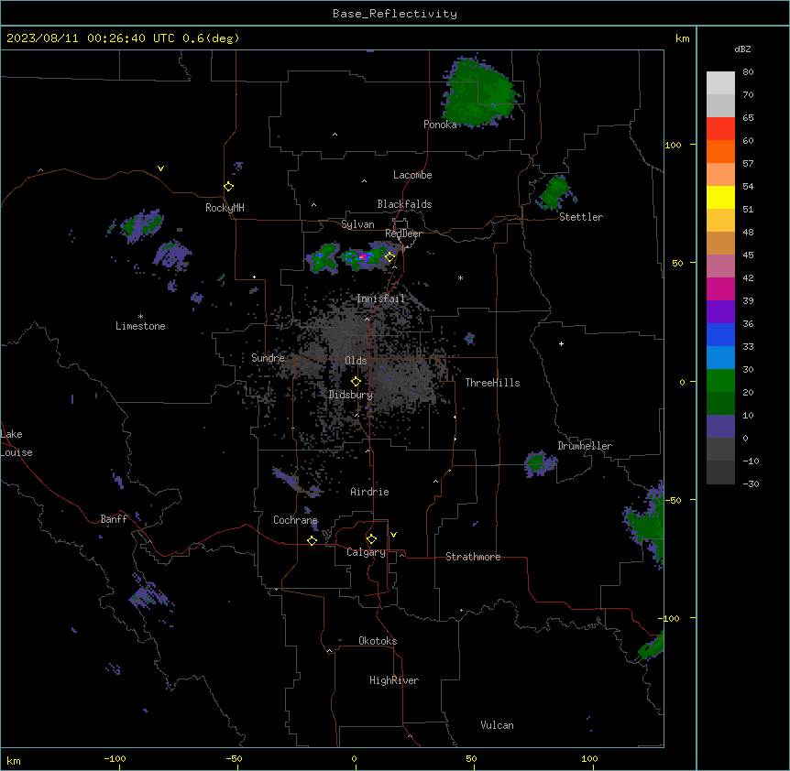The height and width of the screenshot is (771, 790).
Task: Click the light gray legend band below 80 dBZ
Action: pyautogui.click(x=720, y=83)
